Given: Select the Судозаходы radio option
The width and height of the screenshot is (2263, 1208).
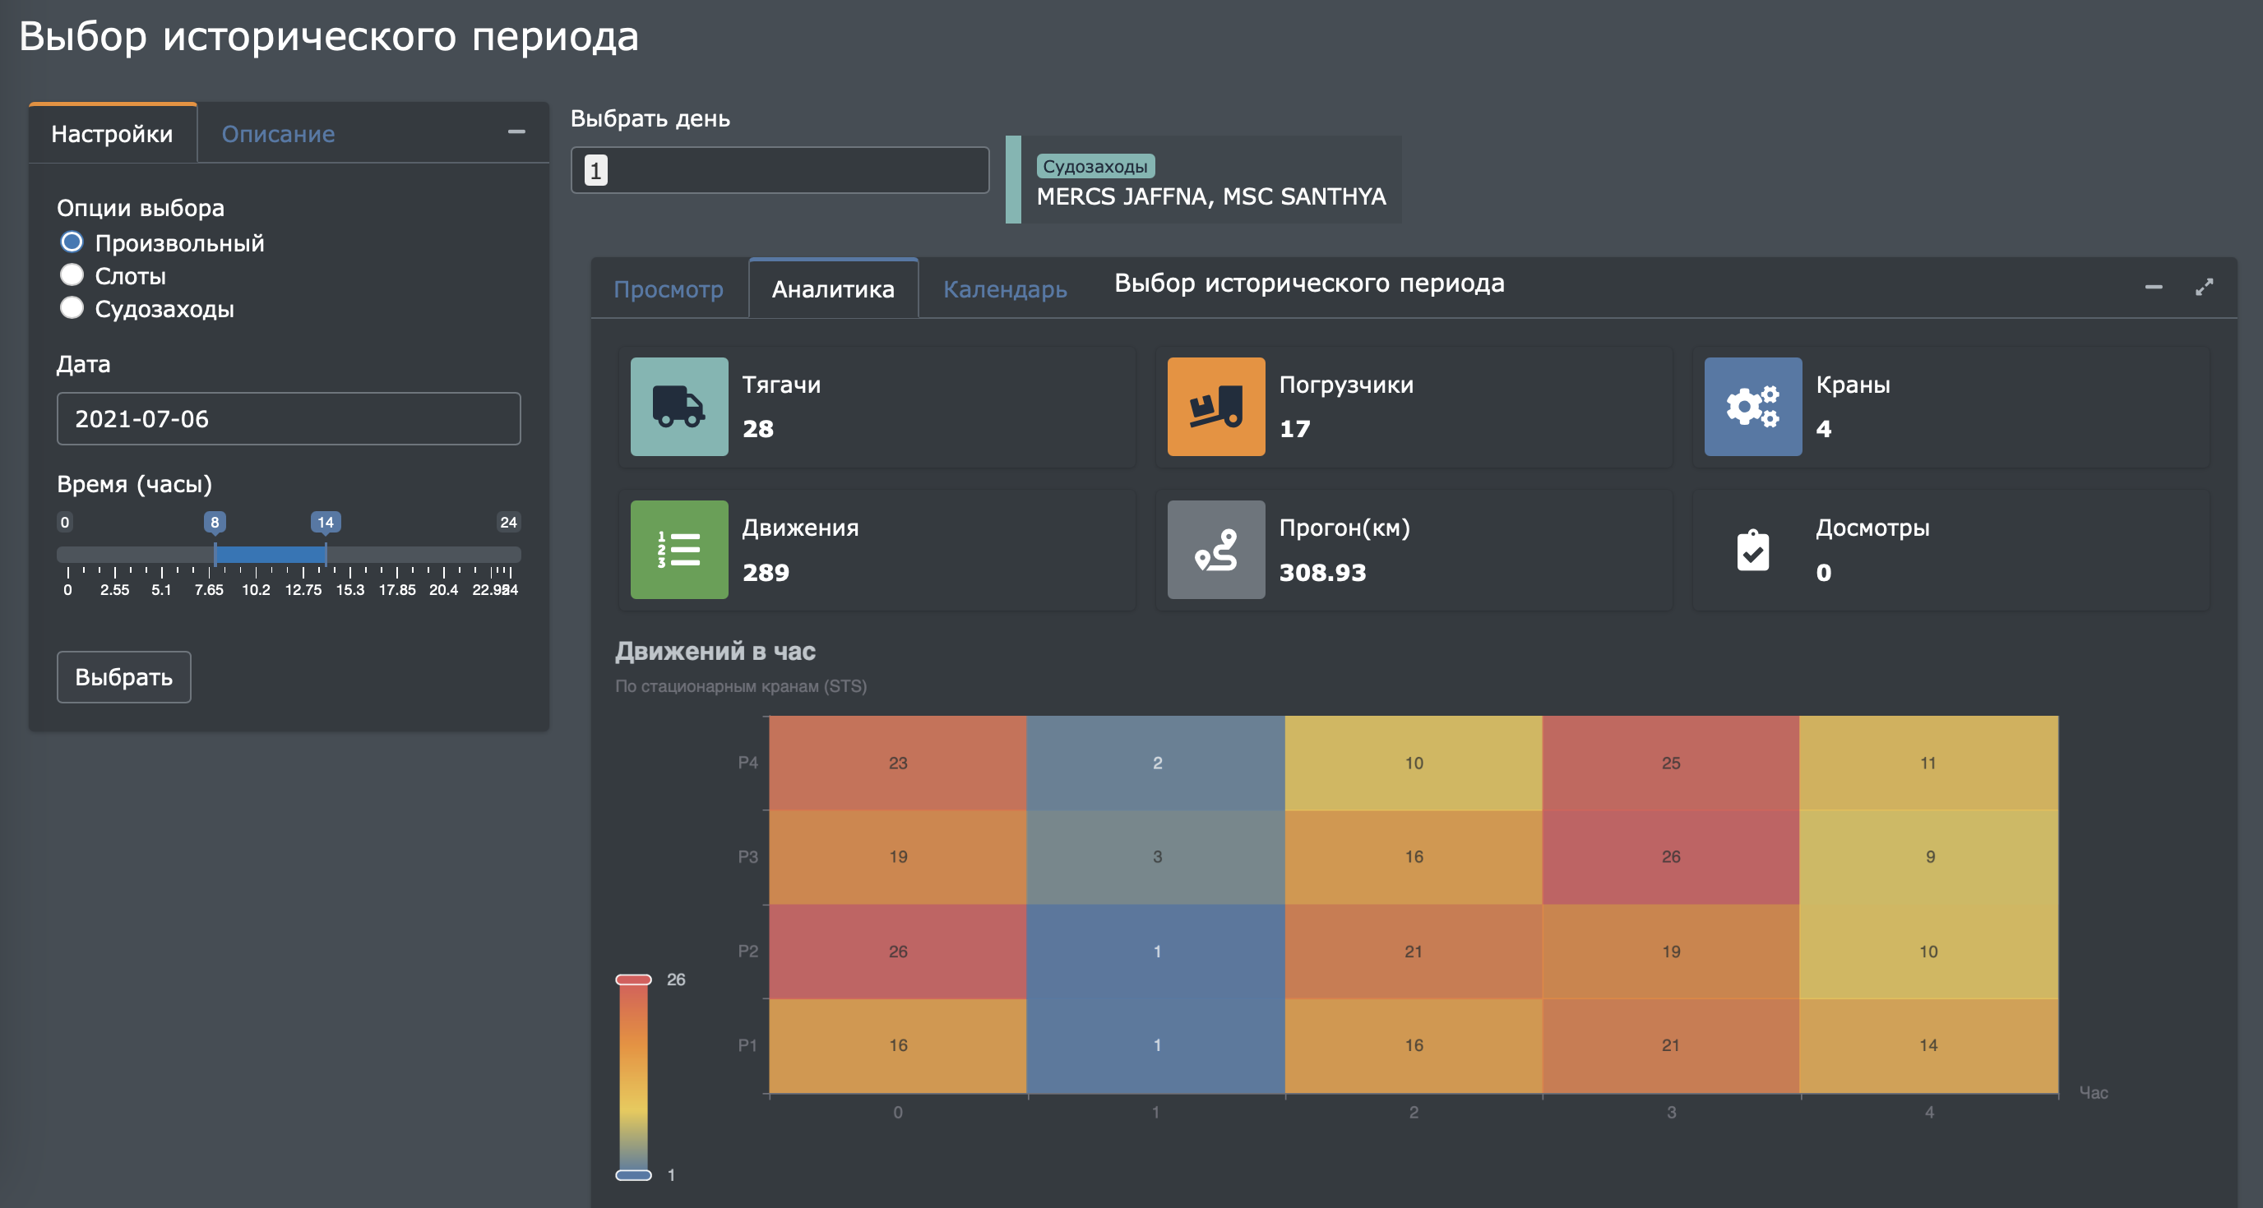Looking at the screenshot, I should coord(72,308).
